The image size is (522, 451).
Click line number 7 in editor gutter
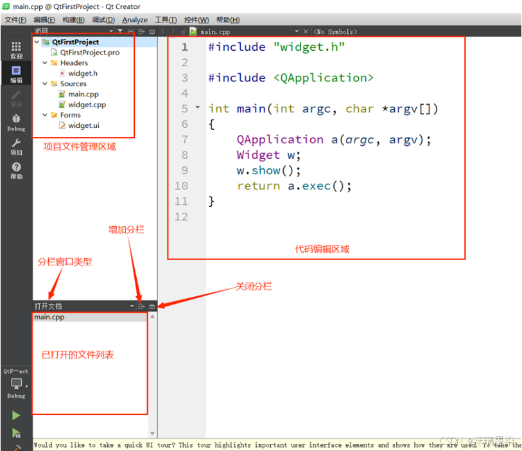185,139
